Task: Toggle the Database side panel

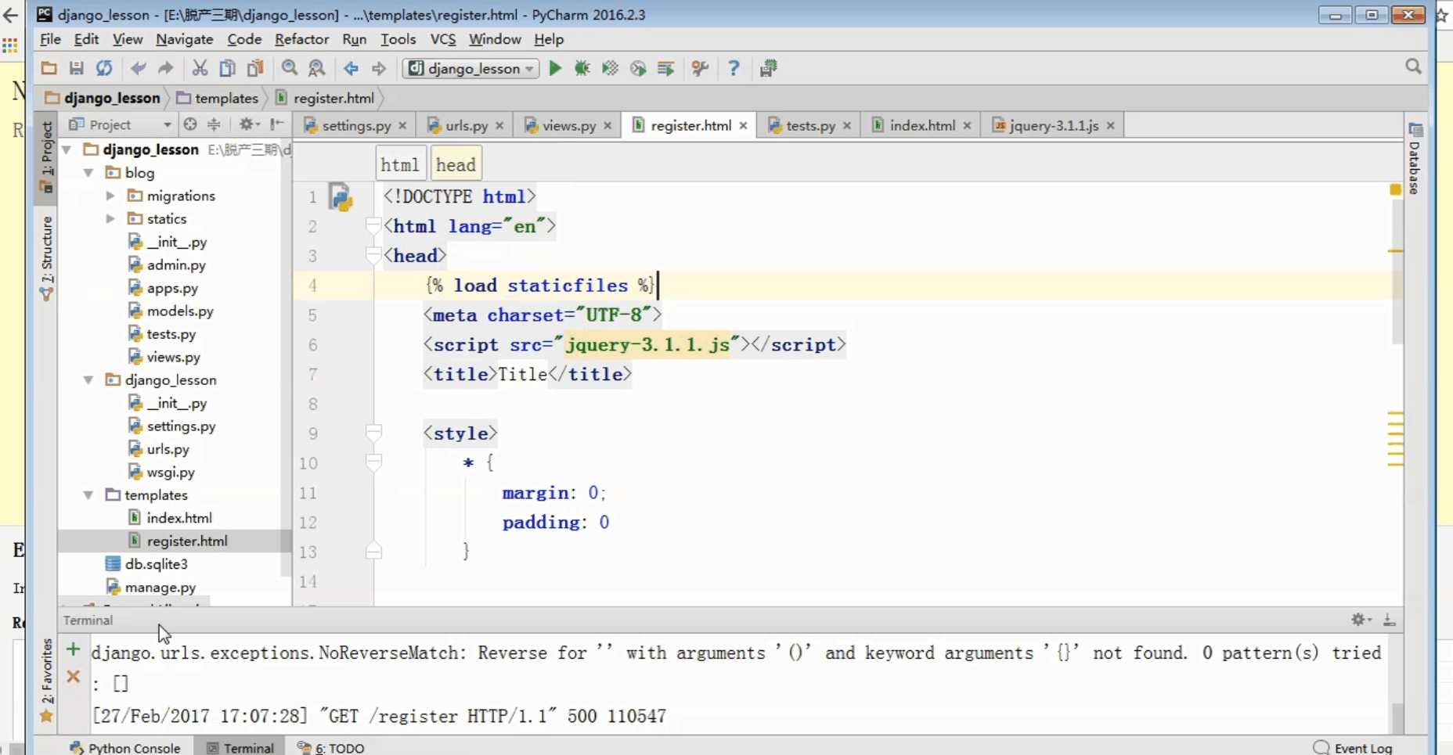Action: pyautogui.click(x=1415, y=158)
